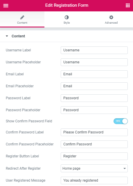Collapse the Content section arrow
133x186 pixels.
[x=7, y=36]
